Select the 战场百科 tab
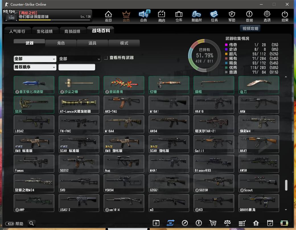The height and width of the screenshot is (230, 296). (x=101, y=30)
